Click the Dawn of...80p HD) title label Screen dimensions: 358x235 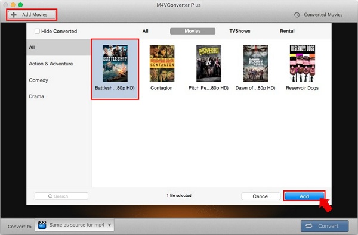tap(255, 88)
